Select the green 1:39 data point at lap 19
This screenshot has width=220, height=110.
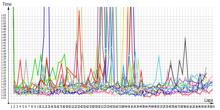tap(65, 54)
